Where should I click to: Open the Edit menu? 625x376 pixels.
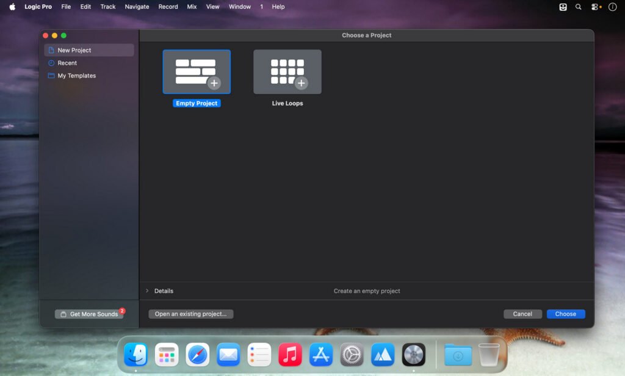(x=85, y=7)
